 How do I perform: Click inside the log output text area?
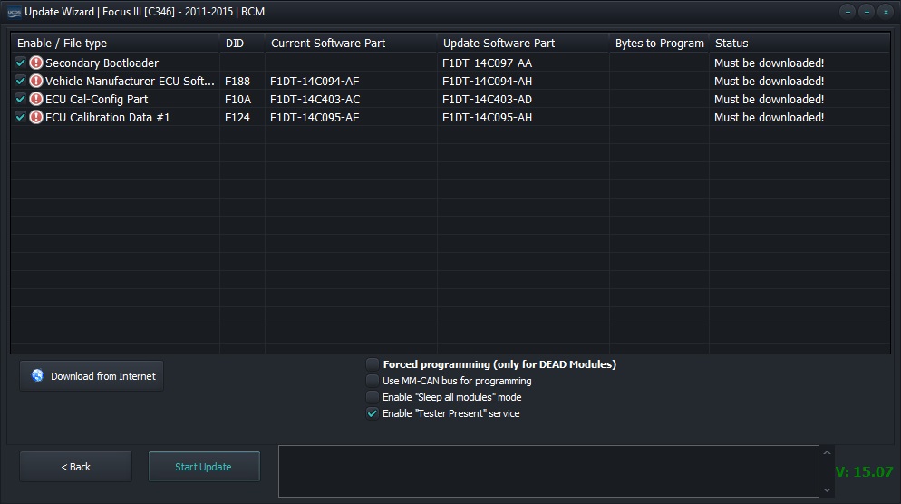point(547,471)
